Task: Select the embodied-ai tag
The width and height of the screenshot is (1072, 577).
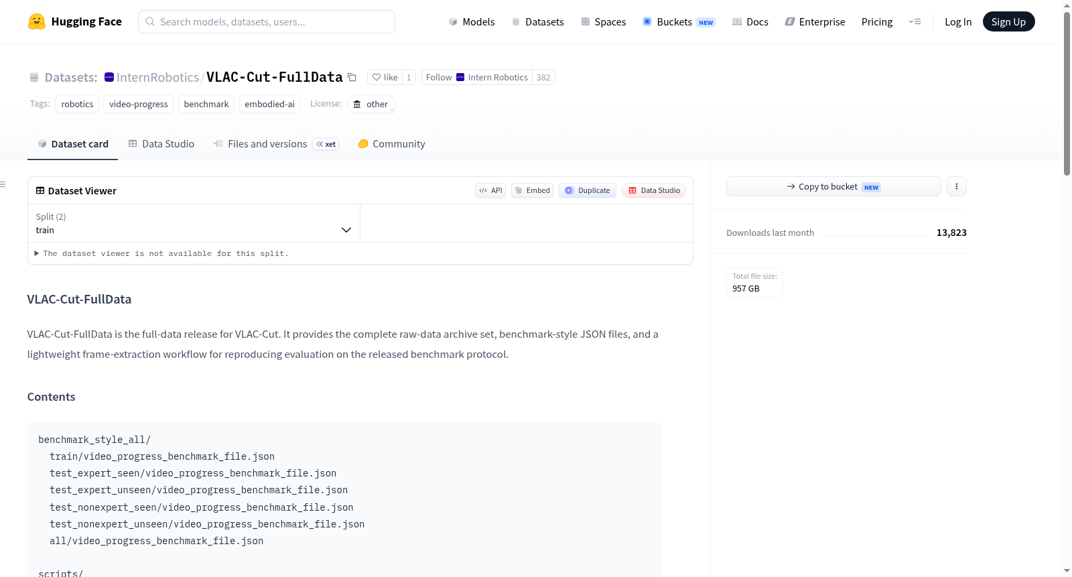Action: [x=269, y=104]
